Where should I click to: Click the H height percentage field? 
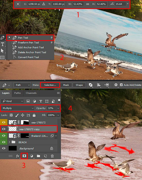tap(101, 4)
